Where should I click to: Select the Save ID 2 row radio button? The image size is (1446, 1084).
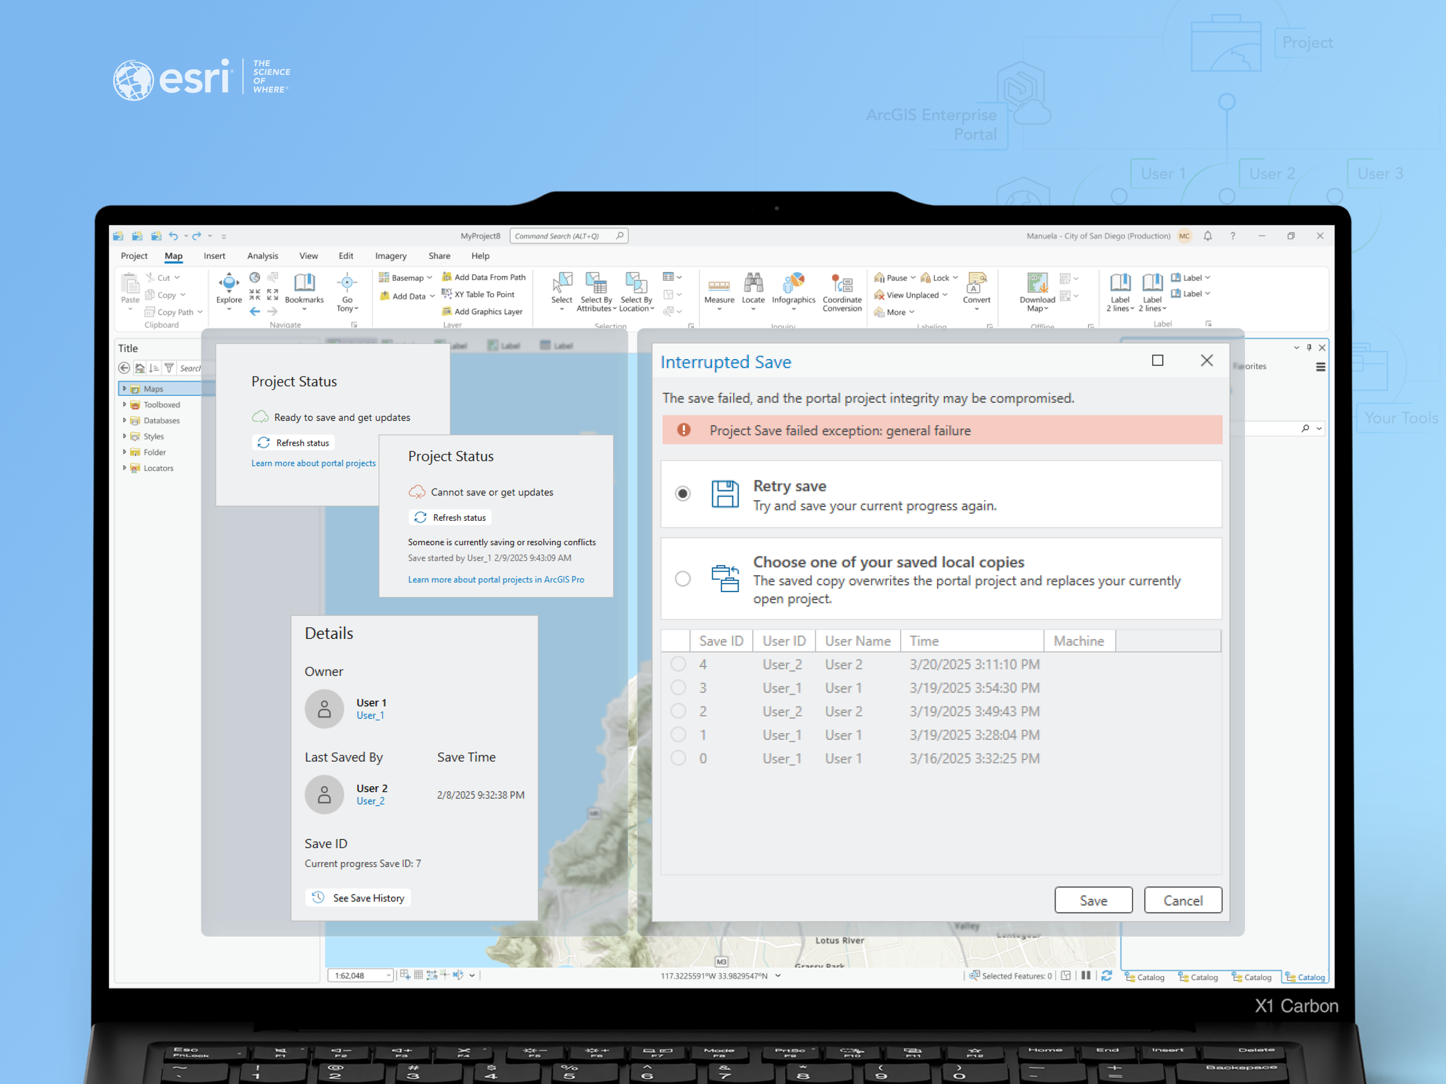pyautogui.click(x=678, y=711)
